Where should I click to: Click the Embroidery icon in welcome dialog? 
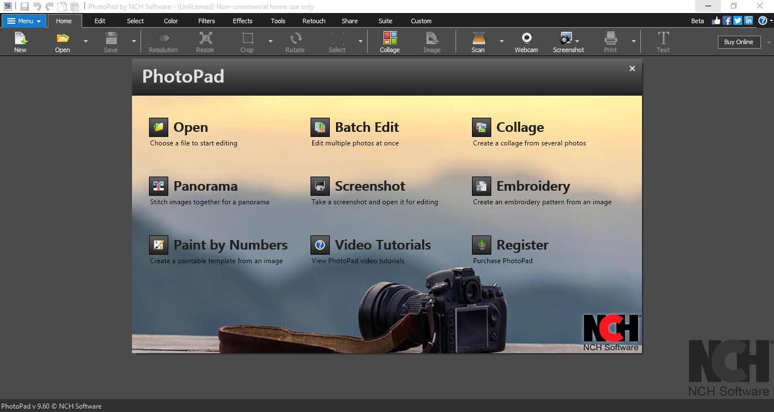point(482,186)
